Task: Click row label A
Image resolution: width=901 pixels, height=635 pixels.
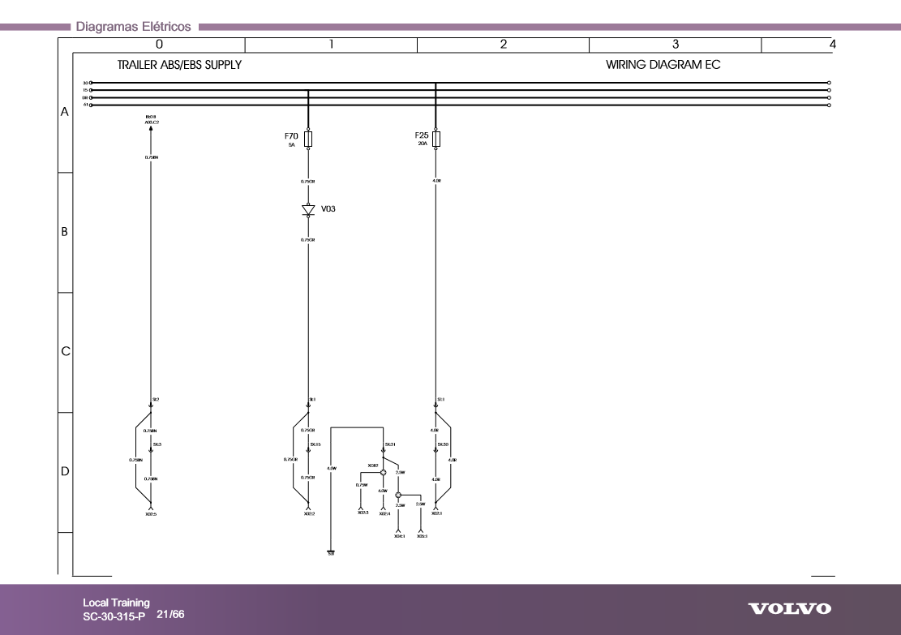Action: click(x=64, y=112)
